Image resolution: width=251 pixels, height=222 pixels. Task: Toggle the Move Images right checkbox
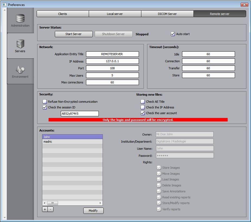159,174
